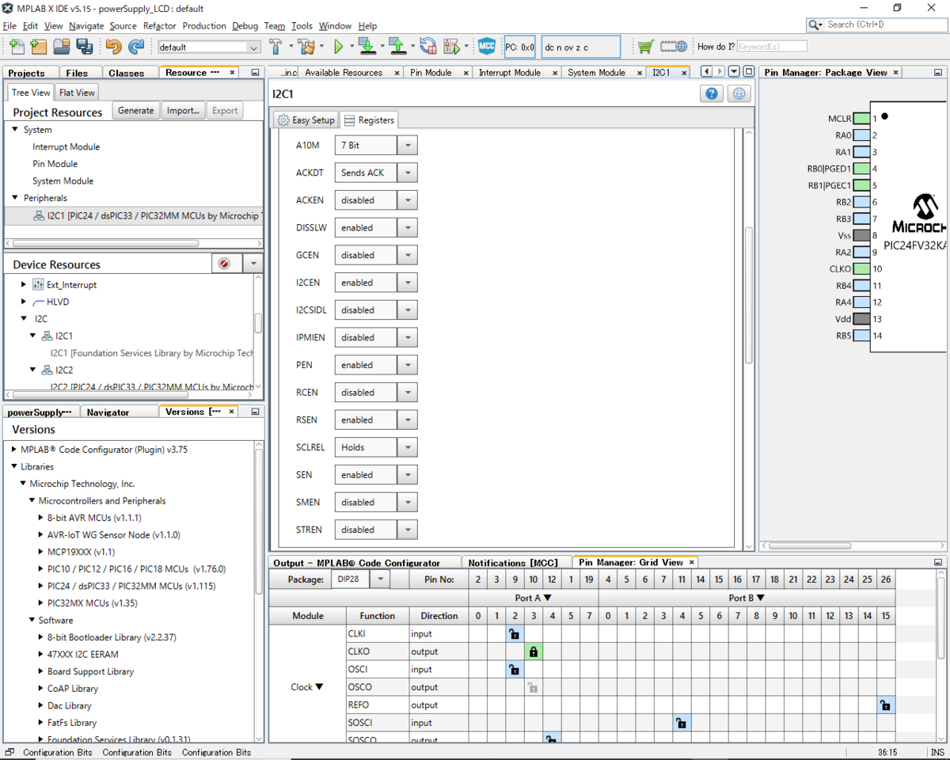
Task: Expand the HLVD tree node
Action: pos(24,302)
